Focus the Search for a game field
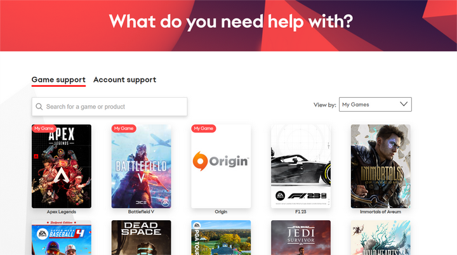The image size is (457, 255). tap(110, 107)
